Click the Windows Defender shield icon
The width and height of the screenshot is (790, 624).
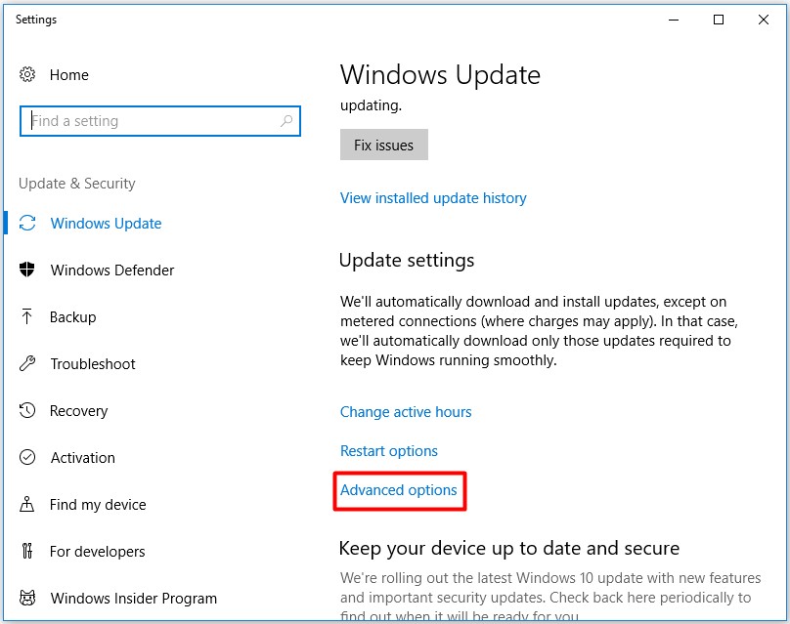(x=27, y=270)
